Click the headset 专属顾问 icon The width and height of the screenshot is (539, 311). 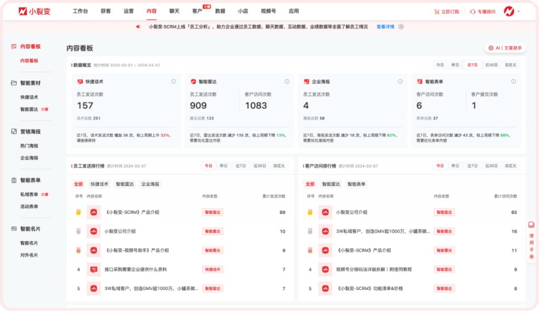pos(473,12)
